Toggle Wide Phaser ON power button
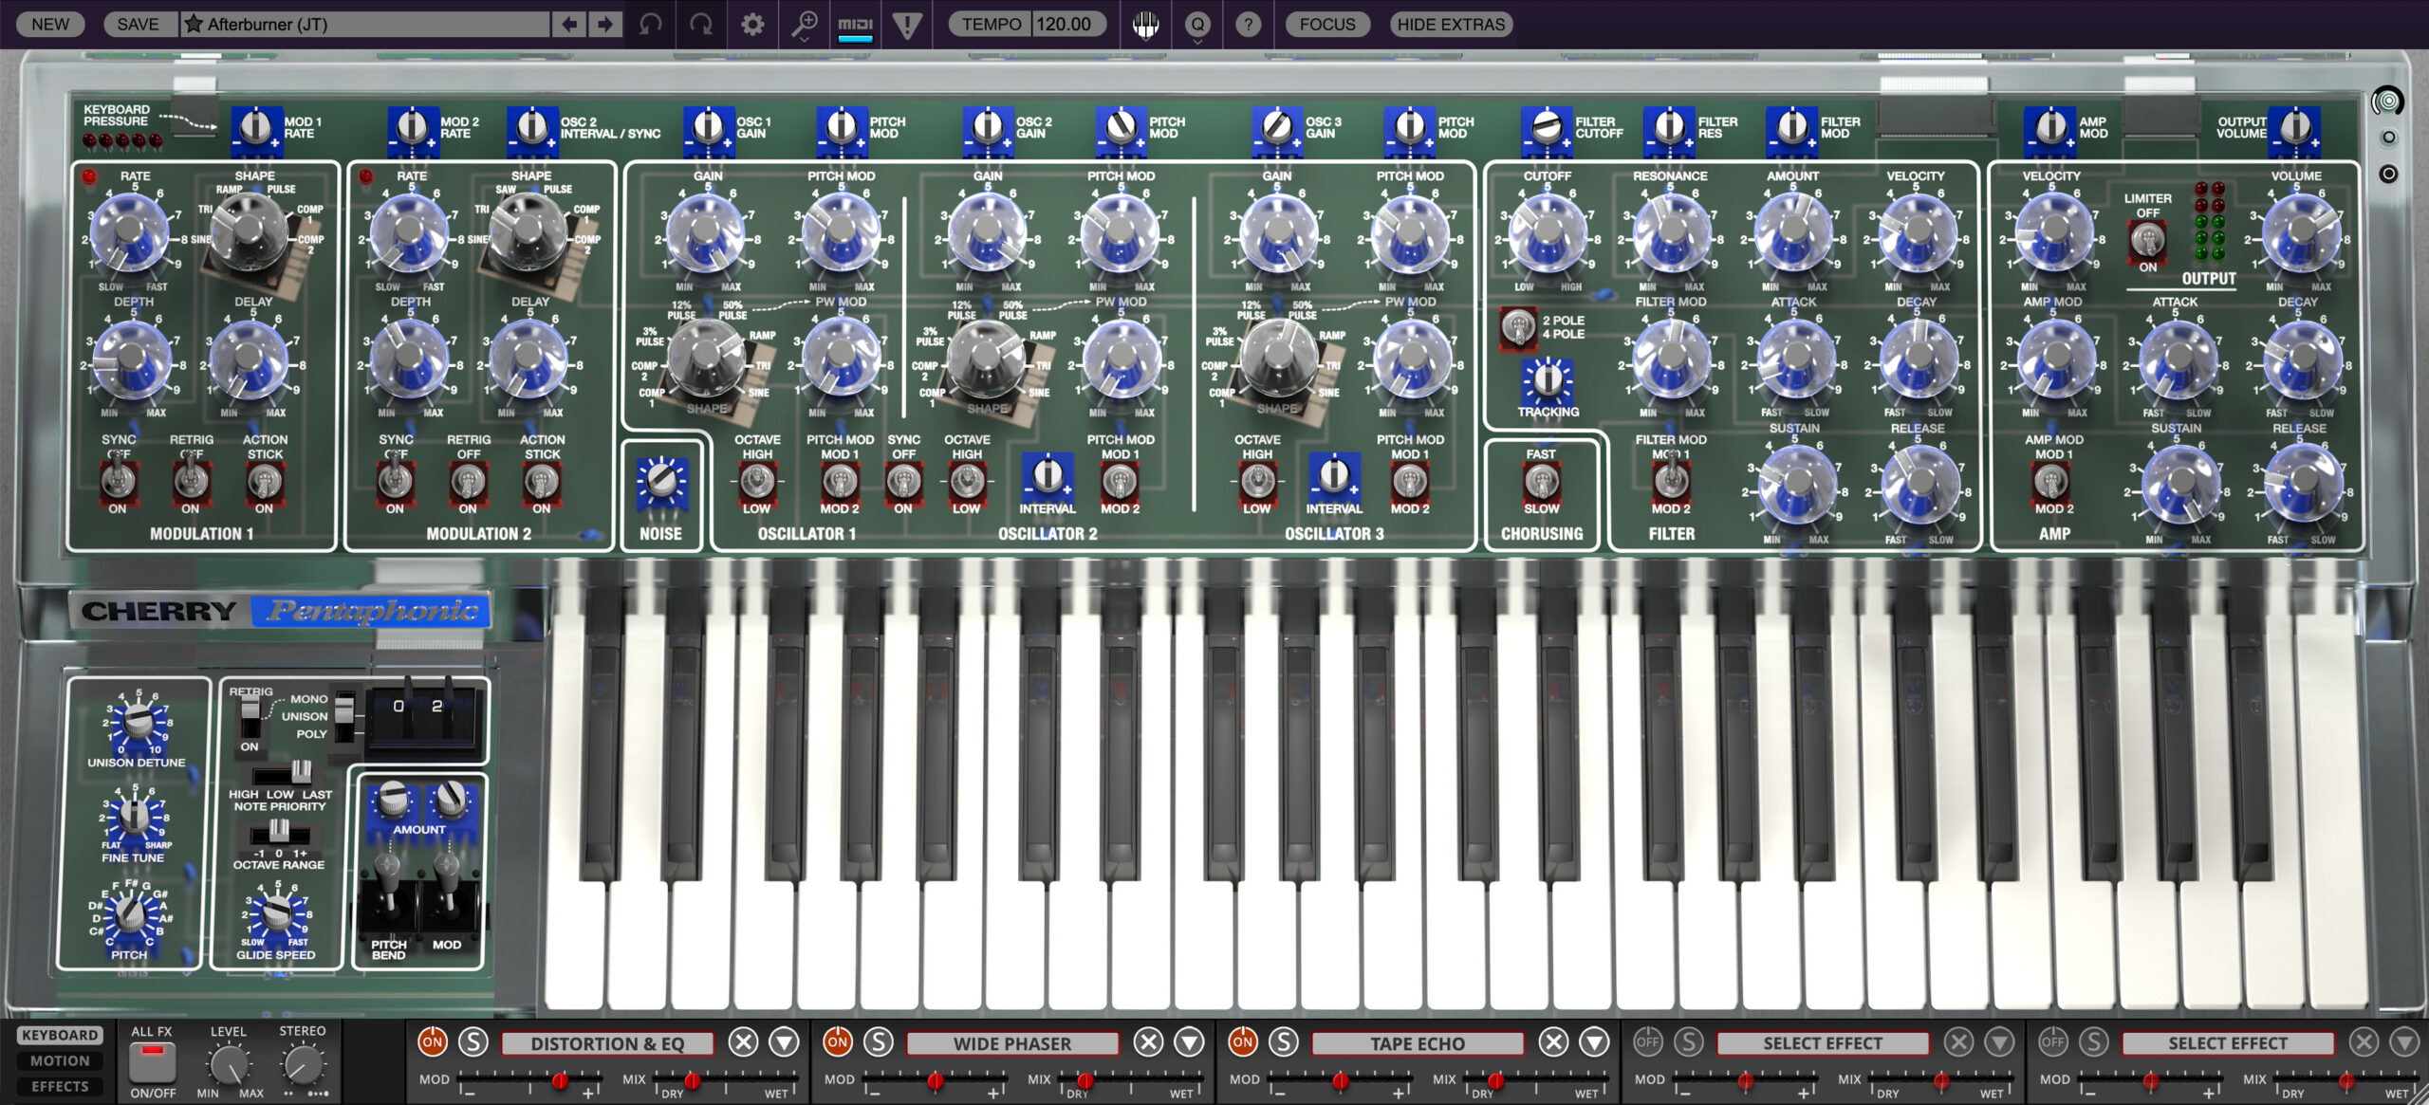Viewport: 2429px width, 1105px height. 837,1041
